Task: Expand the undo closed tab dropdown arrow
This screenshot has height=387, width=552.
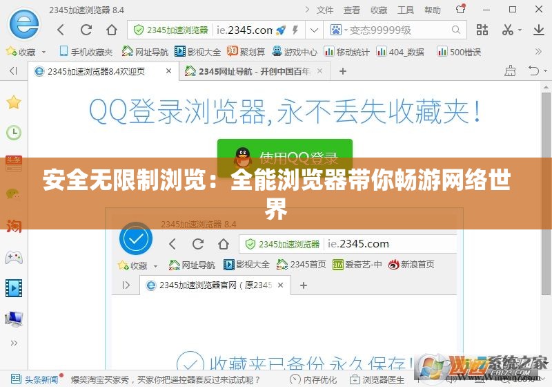Action: coord(545,71)
